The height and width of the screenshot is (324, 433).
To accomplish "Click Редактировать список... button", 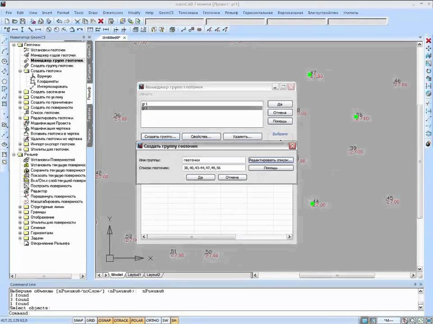I will point(271,160).
